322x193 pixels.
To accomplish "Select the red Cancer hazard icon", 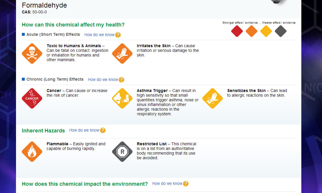I will coord(32,98).
